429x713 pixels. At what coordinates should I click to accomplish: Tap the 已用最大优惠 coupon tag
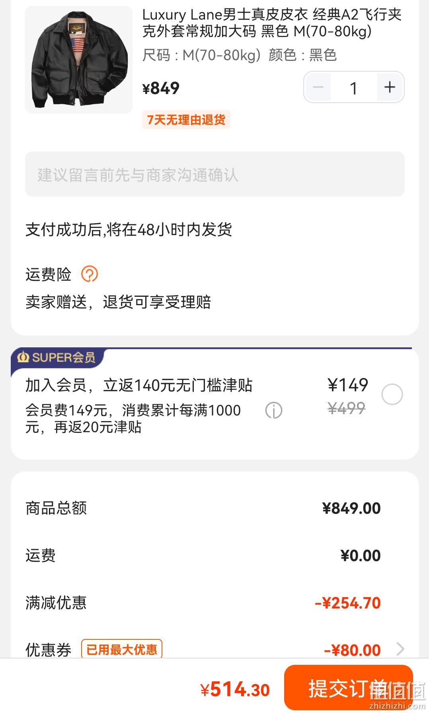coord(122,649)
